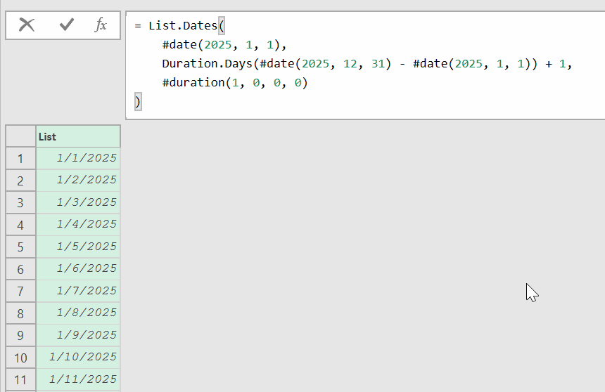Click the 1/10/2025 list value

pos(83,357)
